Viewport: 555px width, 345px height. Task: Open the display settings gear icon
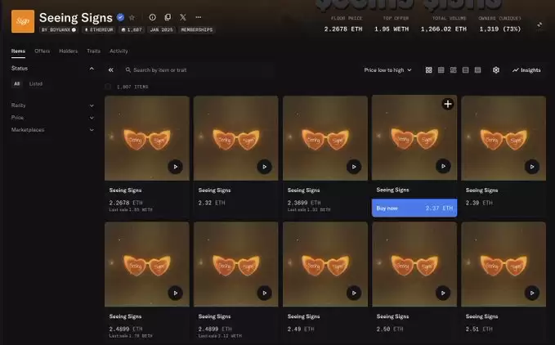click(x=496, y=70)
